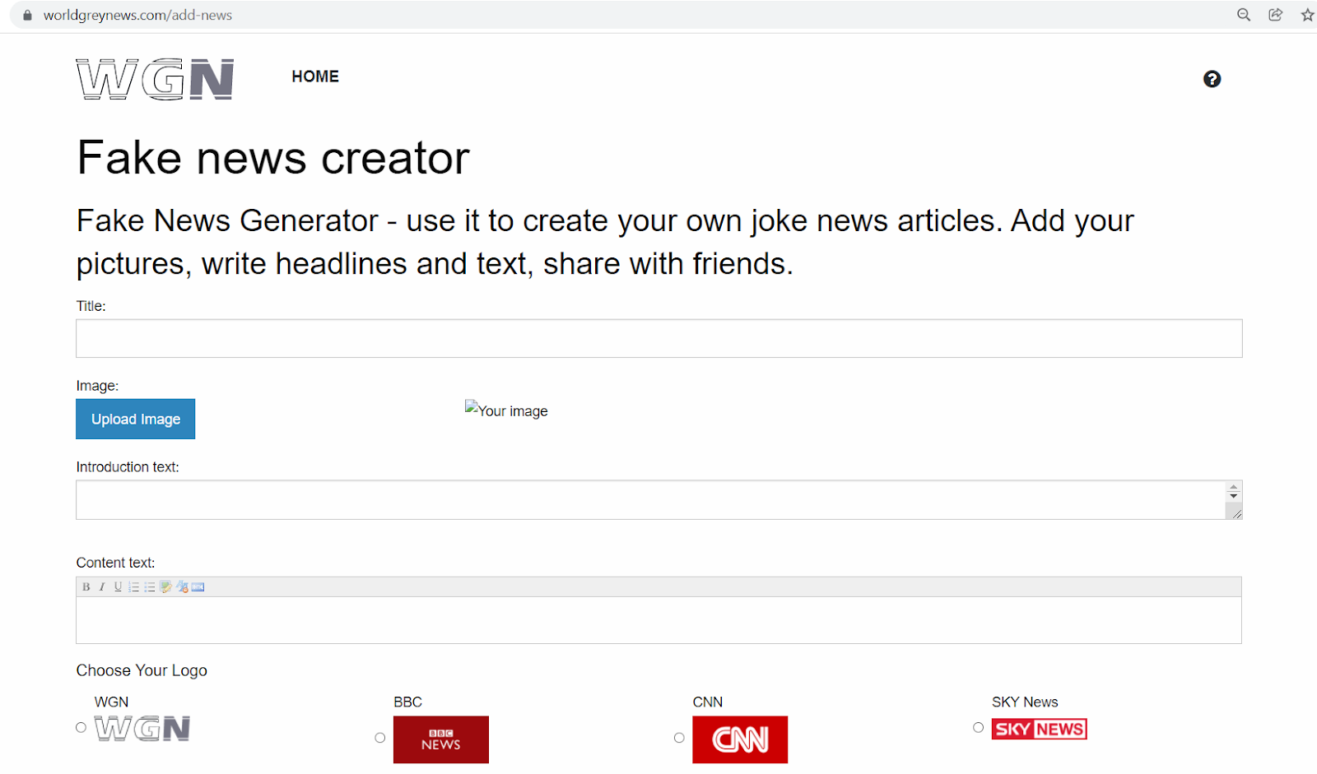1317x774 pixels.
Task: Click the 'Choose Your Logo' label
Action: point(142,670)
